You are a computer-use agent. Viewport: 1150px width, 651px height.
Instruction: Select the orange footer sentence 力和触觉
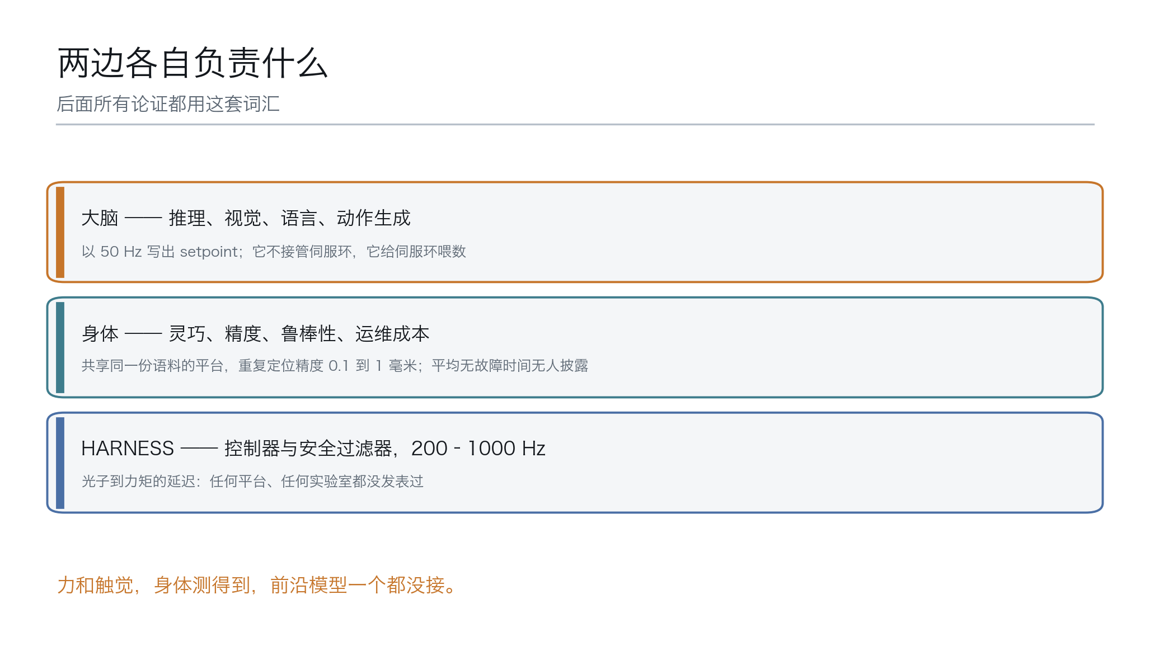tap(258, 585)
